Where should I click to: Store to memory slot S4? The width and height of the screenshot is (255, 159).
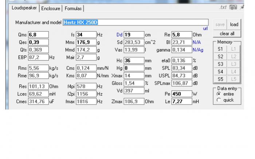point(220,72)
